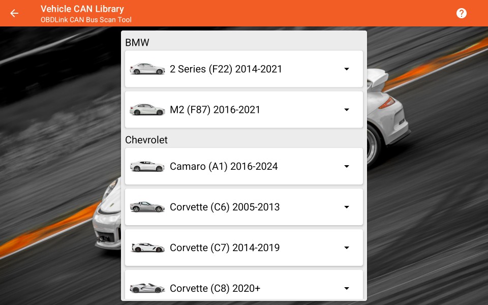Click the "OBDLink CAN Bus Scan Tool" subtitle
The width and height of the screenshot is (488, 305).
click(x=86, y=20)
